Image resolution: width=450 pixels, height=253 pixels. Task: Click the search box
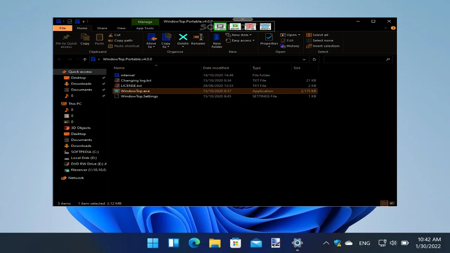(358, 59)
